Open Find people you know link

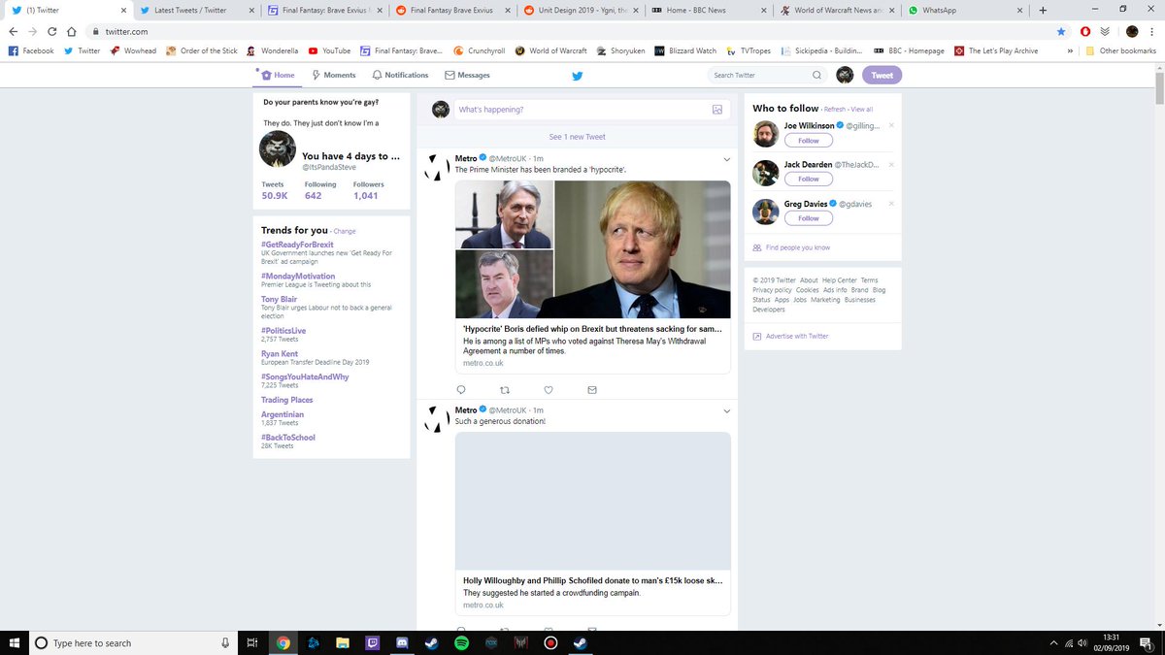[797, 247]
